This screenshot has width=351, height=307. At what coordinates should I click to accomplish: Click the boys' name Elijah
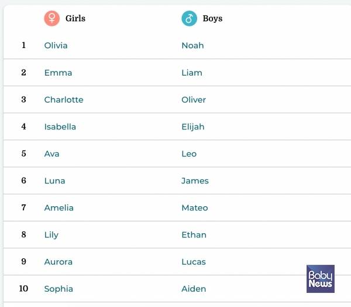pos(193,127)
